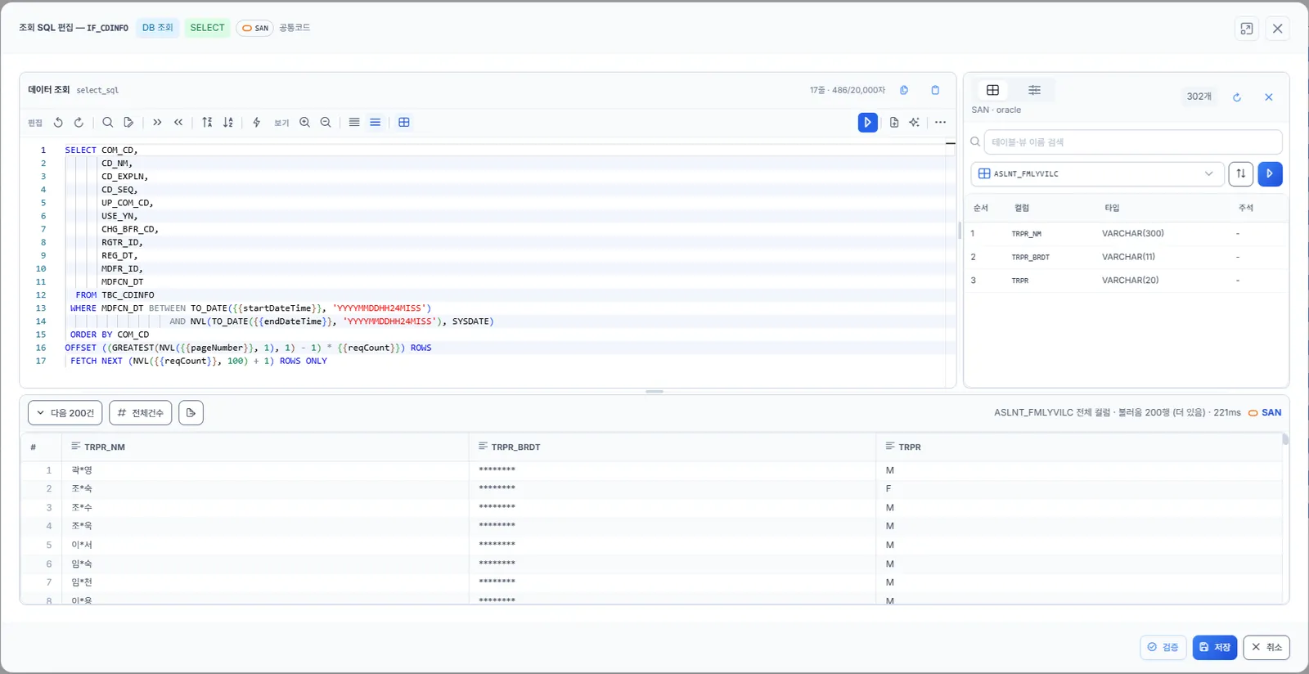Click result cell 곽*영 in row 1

82,470
